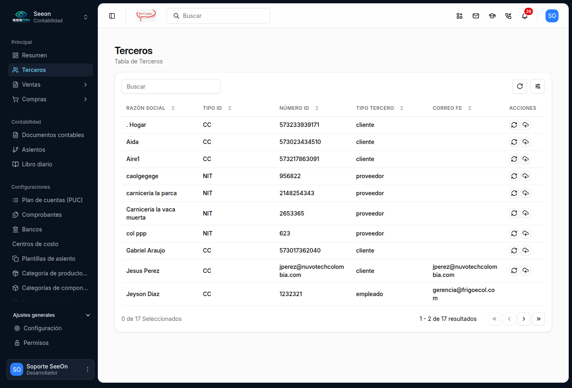Click the phone call icon

coord(508,16)
